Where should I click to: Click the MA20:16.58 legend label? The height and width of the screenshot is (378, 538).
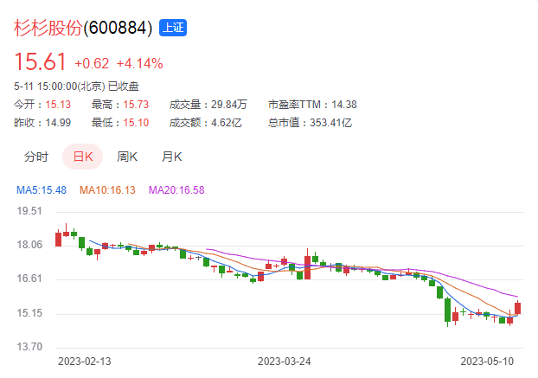point(176,190)
